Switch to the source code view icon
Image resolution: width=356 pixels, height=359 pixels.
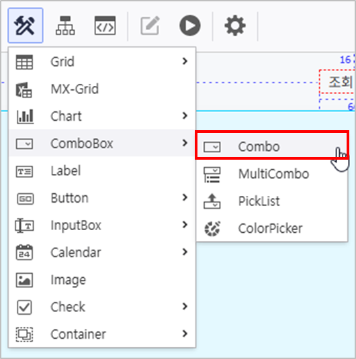coord(105,25)
